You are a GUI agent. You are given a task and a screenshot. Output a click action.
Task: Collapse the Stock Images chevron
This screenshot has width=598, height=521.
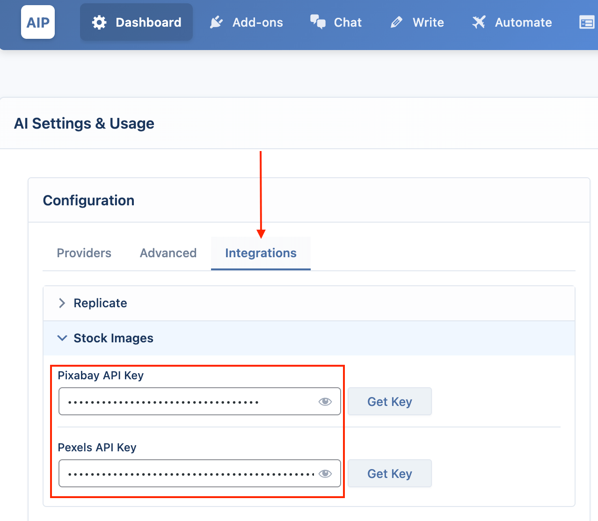tap(62, 338)
